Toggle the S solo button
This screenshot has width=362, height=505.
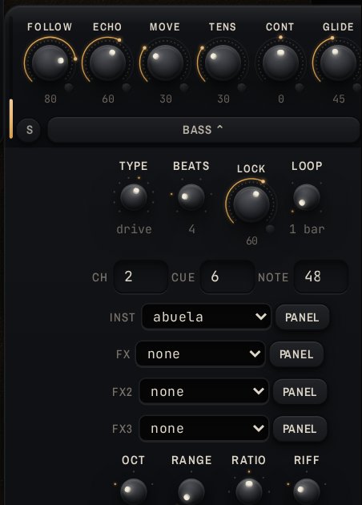tap(29, 130)
